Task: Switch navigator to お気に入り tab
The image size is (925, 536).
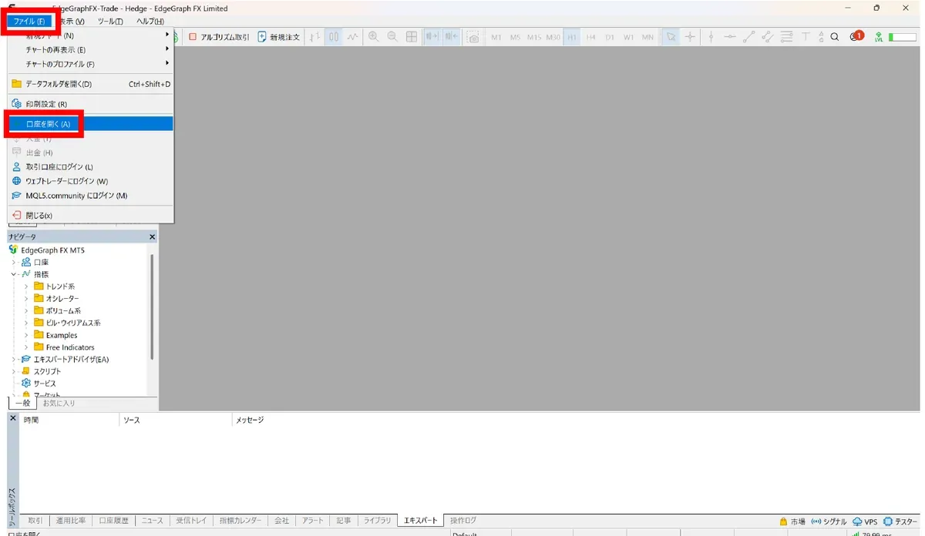Action: [59, 404]
